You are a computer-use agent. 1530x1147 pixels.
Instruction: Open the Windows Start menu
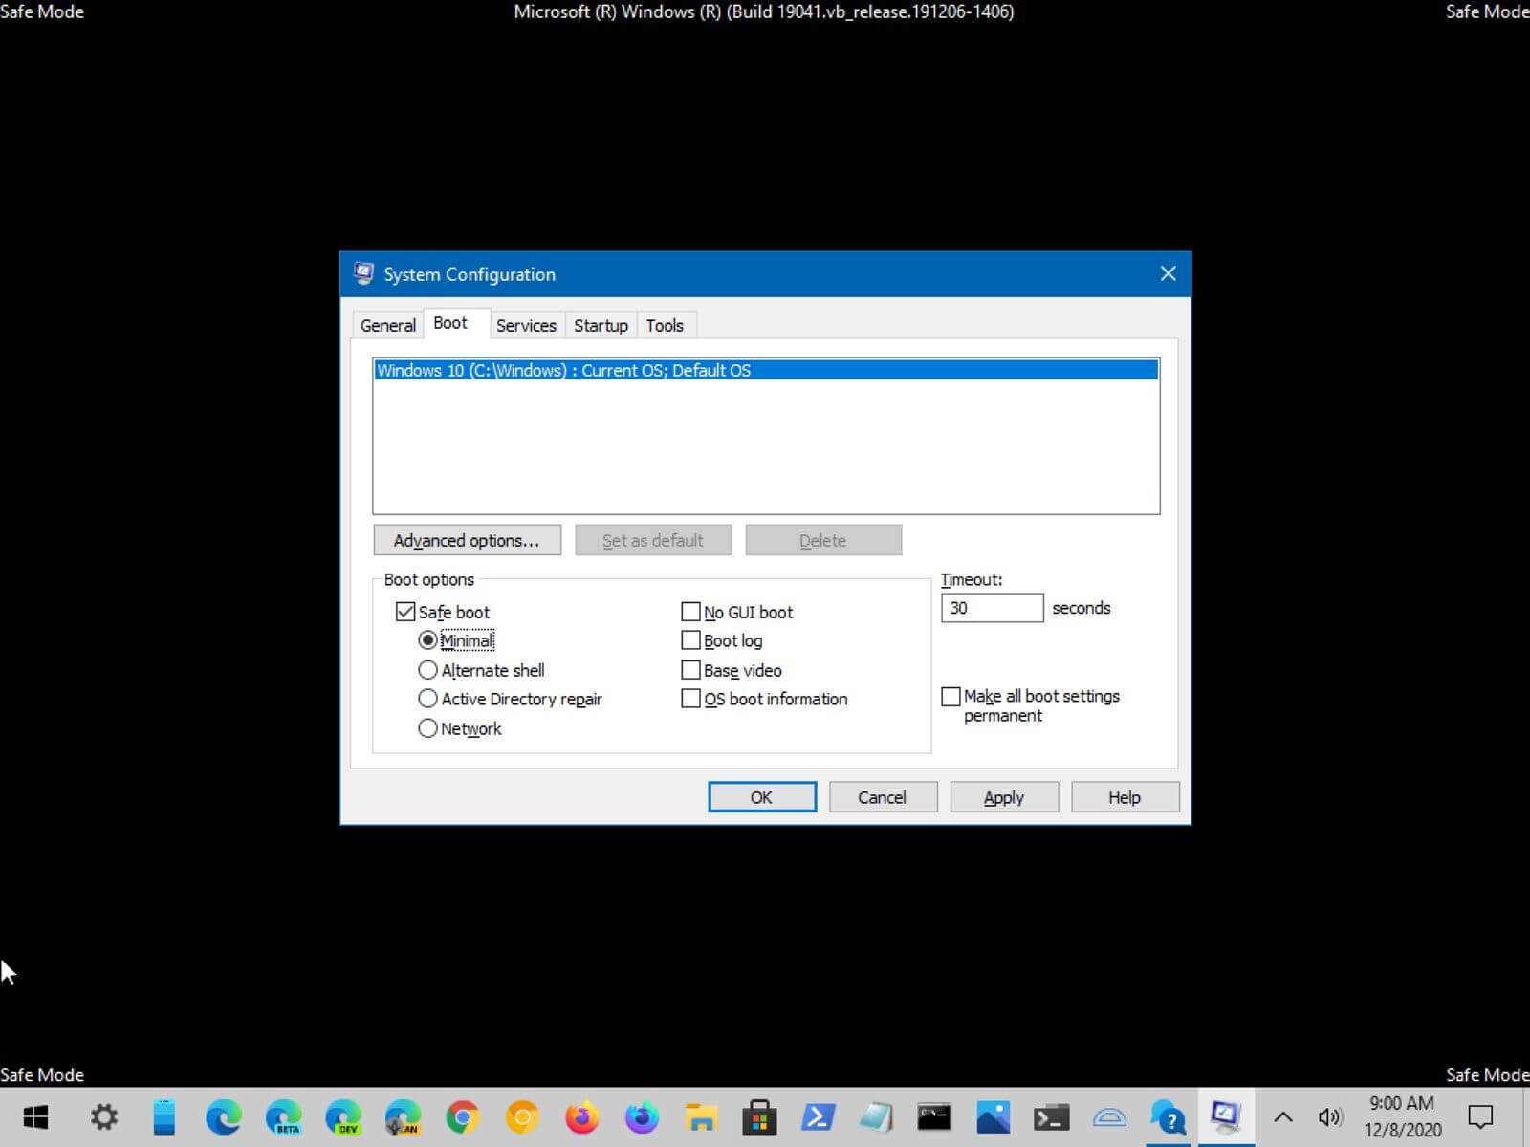pos(35,1116)
